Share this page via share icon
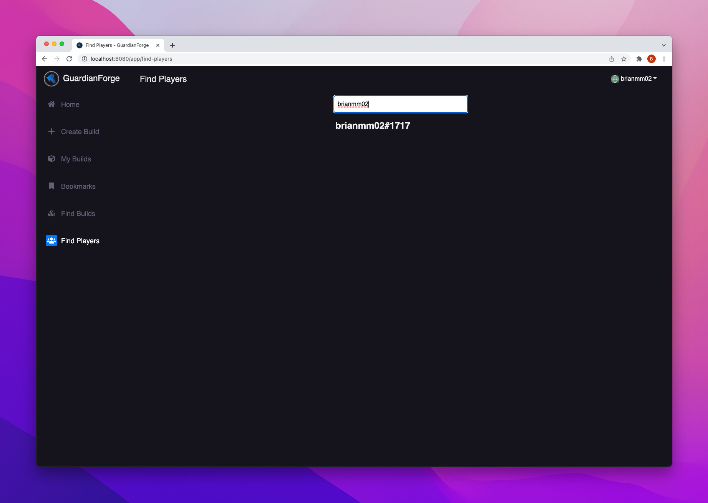Viewport: 708px width, 503px height. click(612, 59)
